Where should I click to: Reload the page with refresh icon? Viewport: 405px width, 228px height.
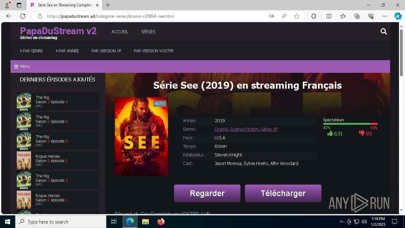pos(23,16)
